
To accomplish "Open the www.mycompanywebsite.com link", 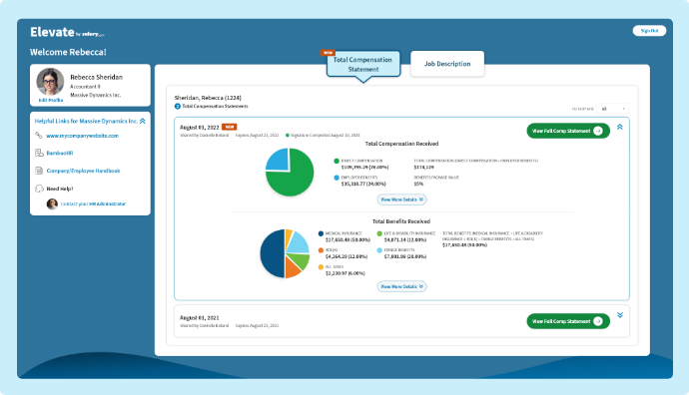I will click(x=82, y=136).
